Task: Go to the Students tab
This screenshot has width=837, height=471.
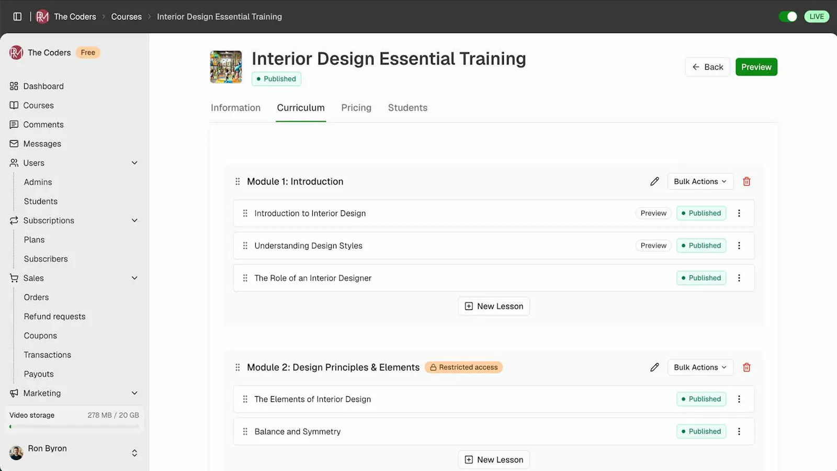Action: 408,108
